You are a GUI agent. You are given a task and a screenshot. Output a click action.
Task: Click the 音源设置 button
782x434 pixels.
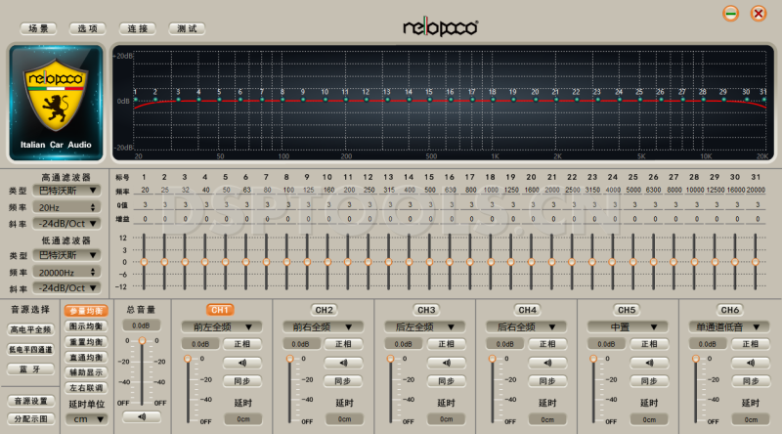tap(29, 401)
